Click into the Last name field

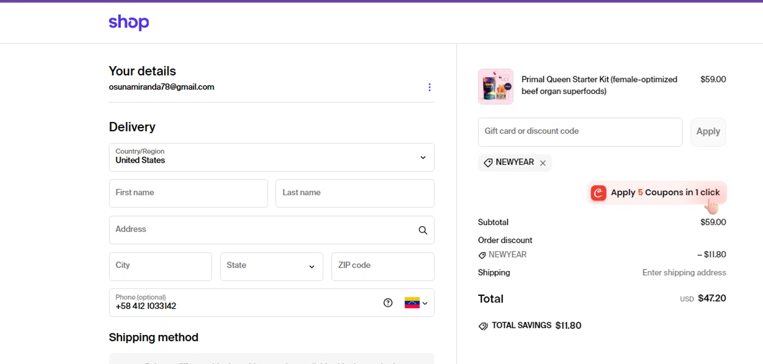click(x=355, y=193)
